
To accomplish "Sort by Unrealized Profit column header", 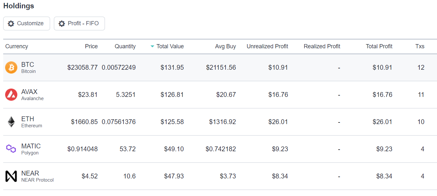I will (x=267, y=46).
